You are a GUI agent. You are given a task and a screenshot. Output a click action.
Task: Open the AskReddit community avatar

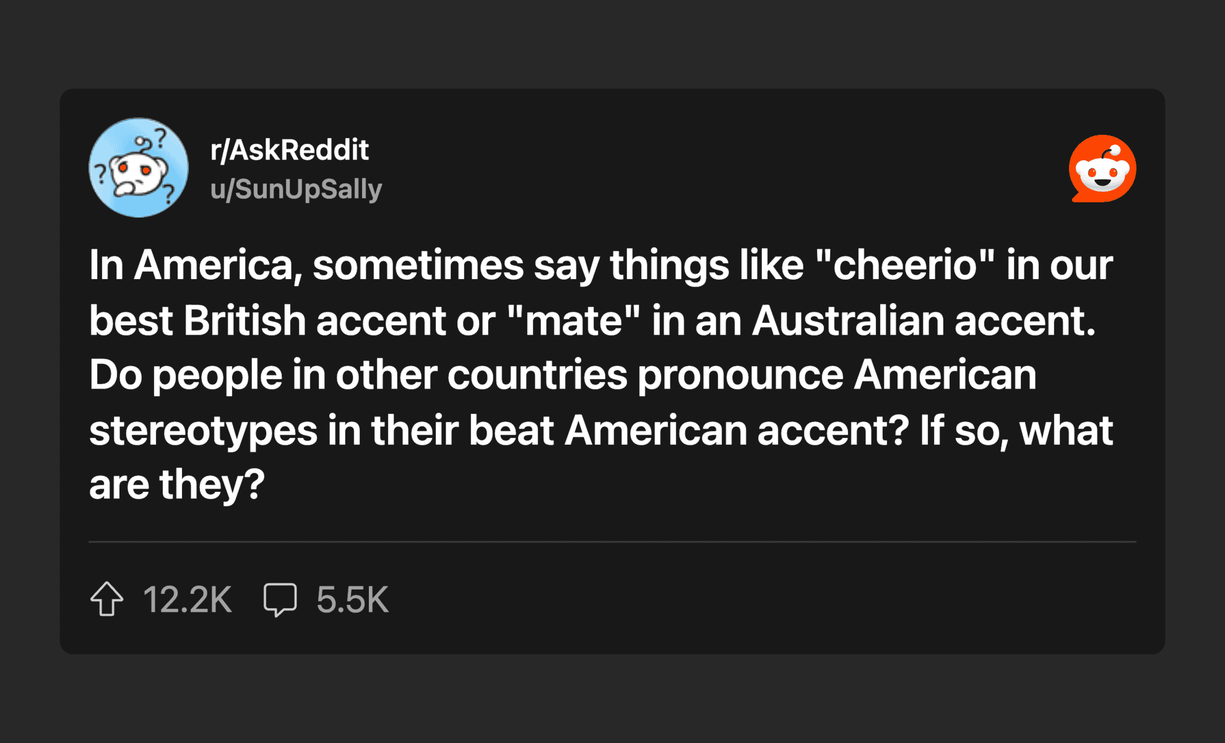tap(139, 168)
